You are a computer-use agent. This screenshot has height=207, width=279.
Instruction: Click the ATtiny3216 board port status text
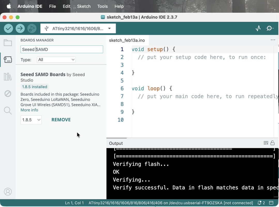pos(171,203)
